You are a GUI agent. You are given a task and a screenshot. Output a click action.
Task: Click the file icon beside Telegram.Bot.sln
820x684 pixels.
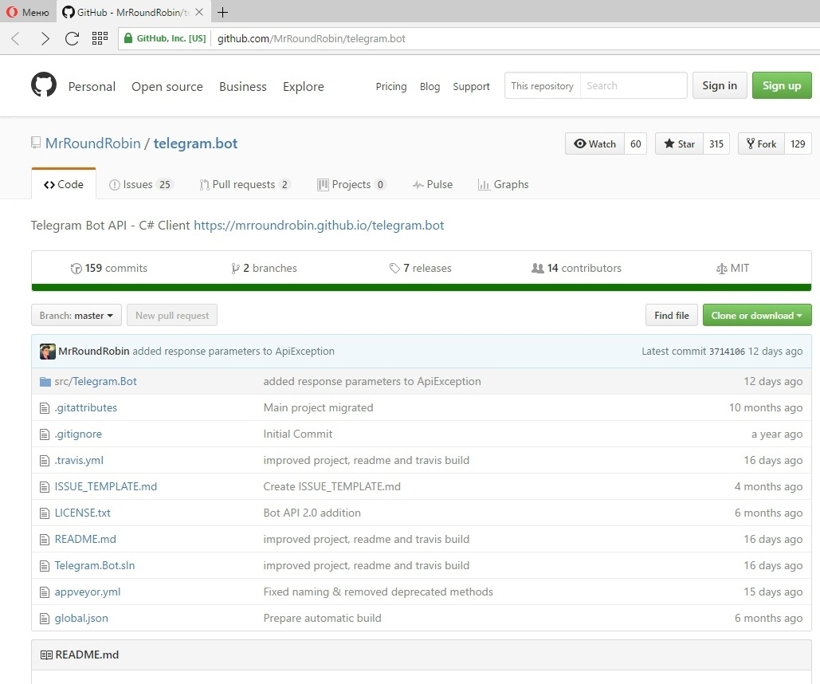pyautogui.click(x=45, y=566)
